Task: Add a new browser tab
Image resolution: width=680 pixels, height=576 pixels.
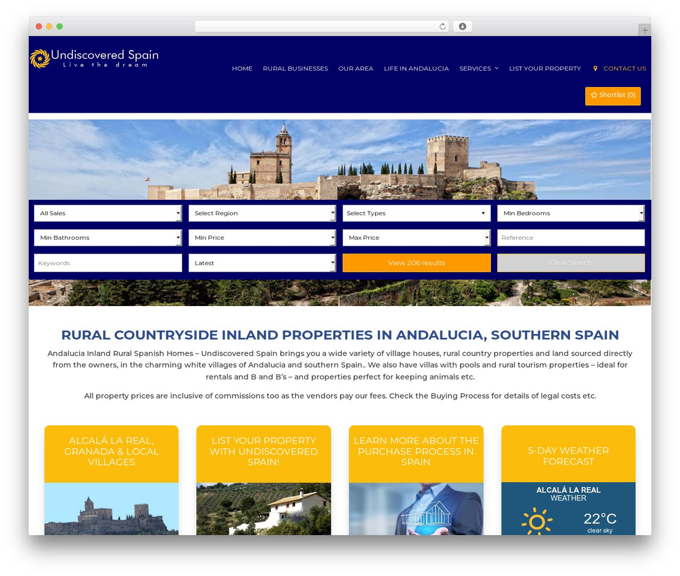Action: point(644,30)
